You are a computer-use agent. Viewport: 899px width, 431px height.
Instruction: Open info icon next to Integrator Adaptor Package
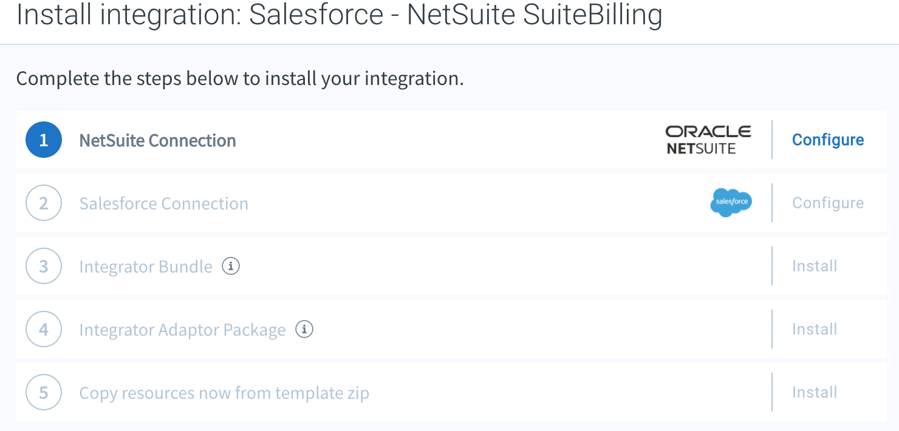pos(304,329)
